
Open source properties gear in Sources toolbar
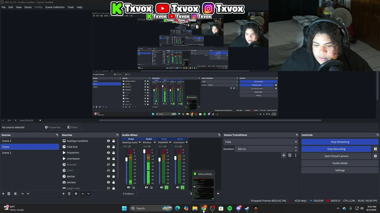pyautogui.click(x=76, y=194)
